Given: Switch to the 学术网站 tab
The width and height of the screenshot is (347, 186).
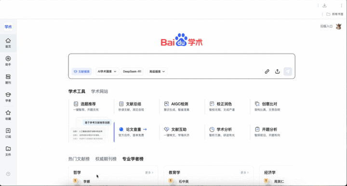Looking at the screenshot, I should (x=100, y=92).
